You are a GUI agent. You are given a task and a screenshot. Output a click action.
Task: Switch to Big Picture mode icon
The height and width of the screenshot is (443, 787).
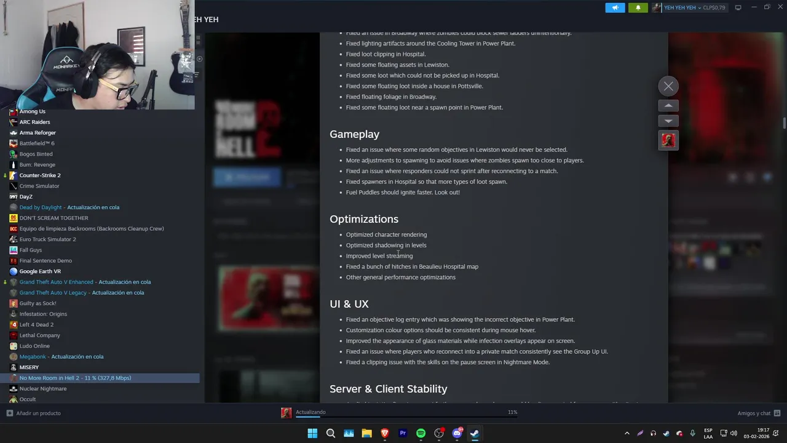738,8
